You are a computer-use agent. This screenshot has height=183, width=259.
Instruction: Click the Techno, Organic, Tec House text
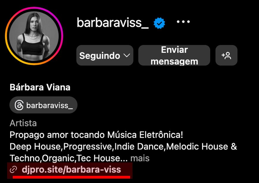pos(68,158)
